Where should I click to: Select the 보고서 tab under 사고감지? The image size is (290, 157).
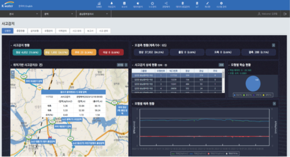point(90,31)
